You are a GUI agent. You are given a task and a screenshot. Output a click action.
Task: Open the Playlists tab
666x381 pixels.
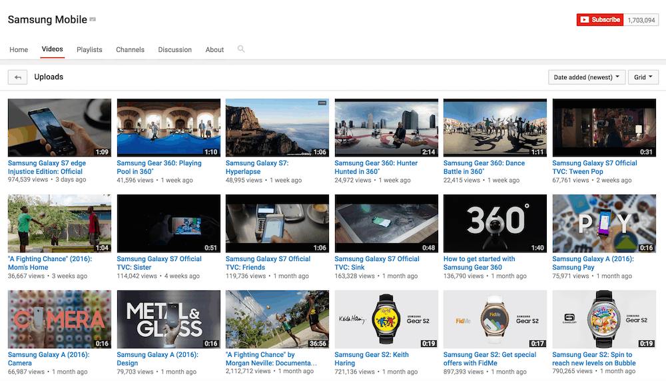tap(89, 50)
